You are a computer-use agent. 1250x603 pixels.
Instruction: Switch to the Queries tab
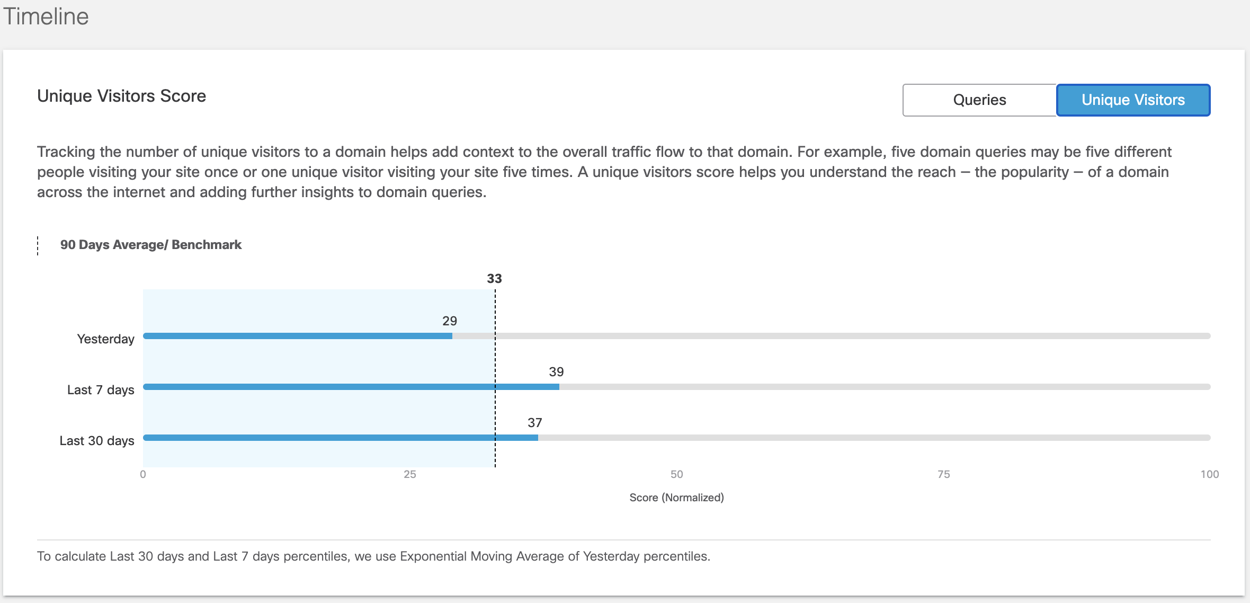coord(979,100)
